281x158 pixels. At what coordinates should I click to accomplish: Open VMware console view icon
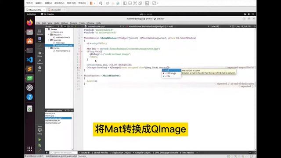tap(147, 3)
